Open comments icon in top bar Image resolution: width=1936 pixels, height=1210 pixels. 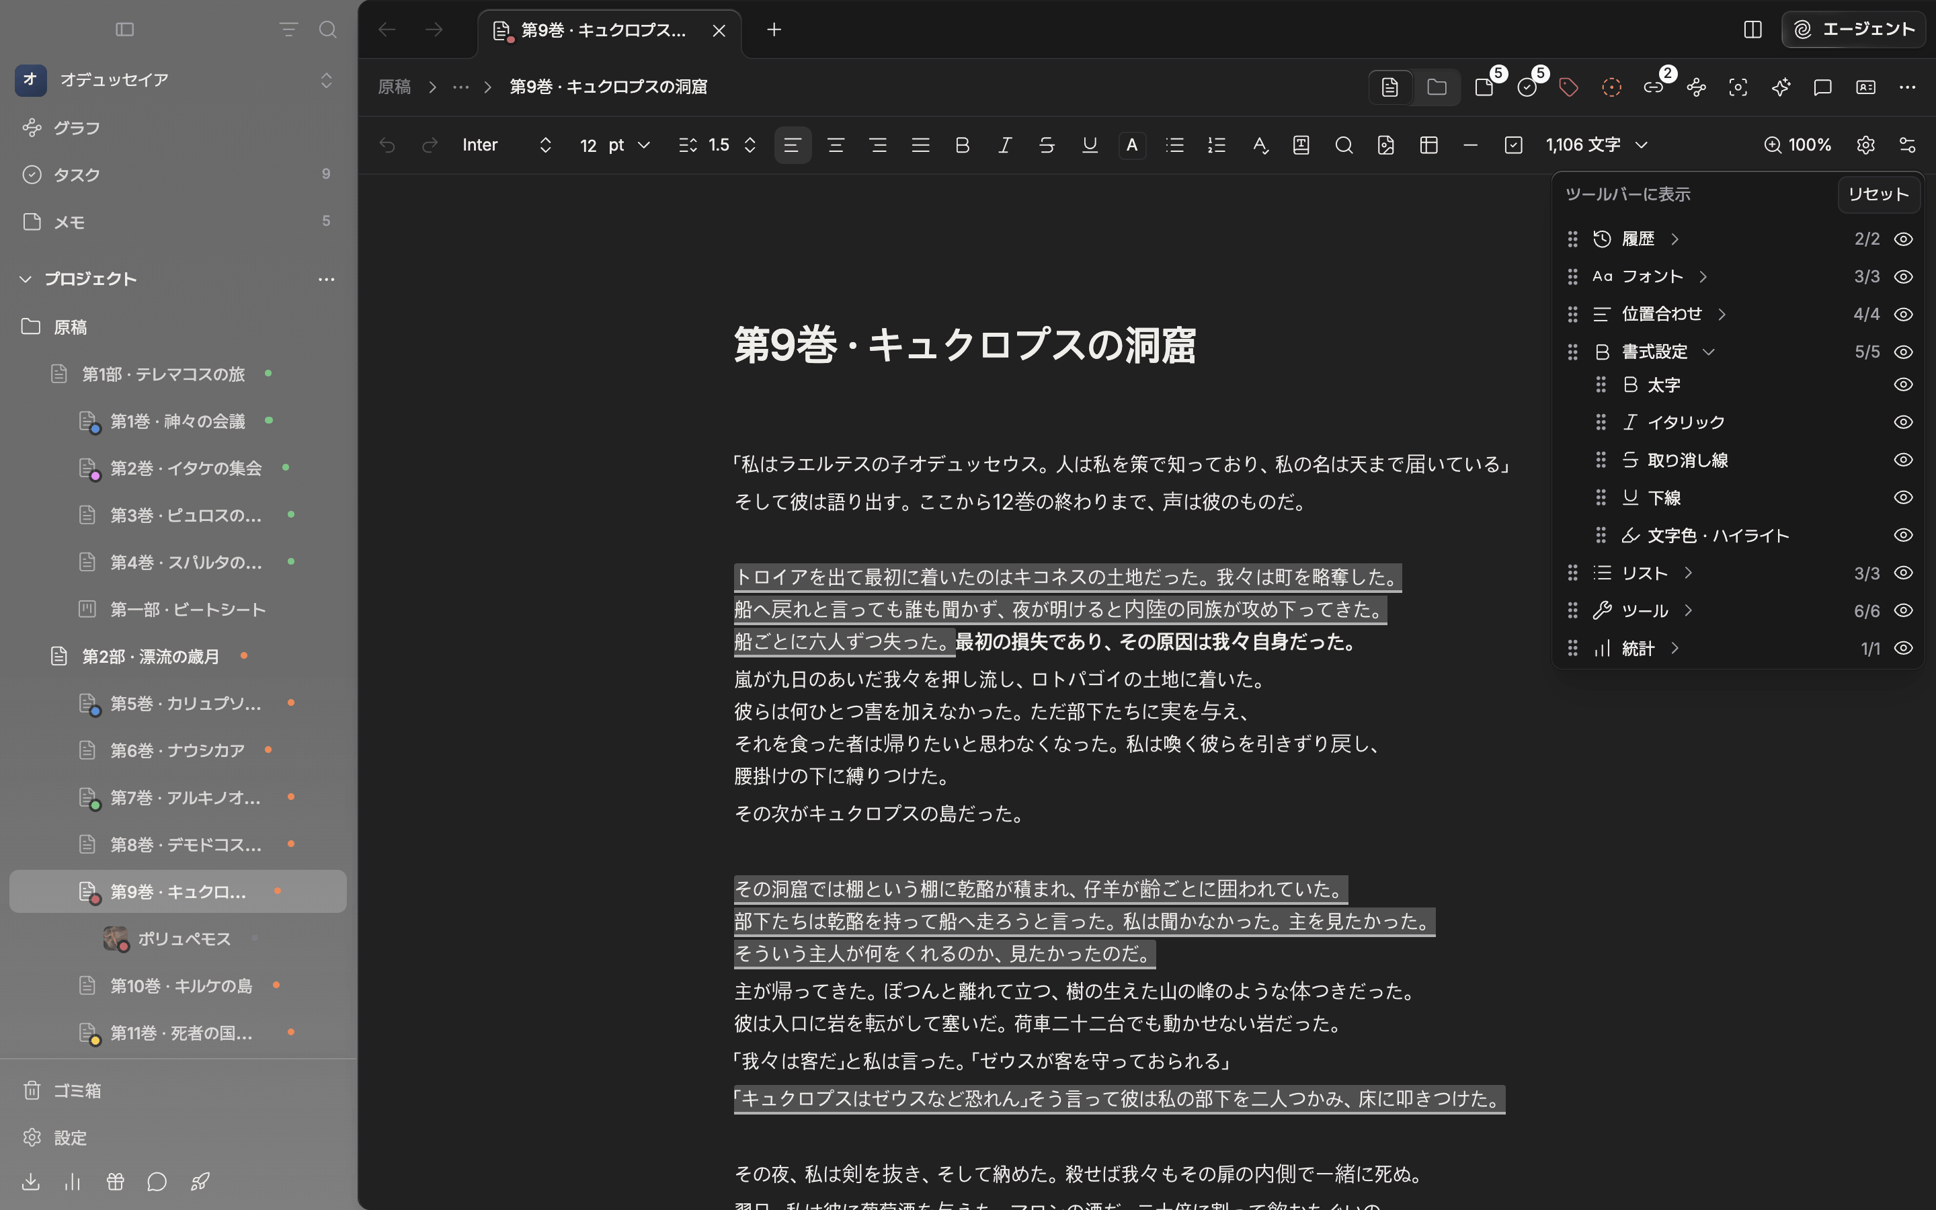tap(1823, 87)
